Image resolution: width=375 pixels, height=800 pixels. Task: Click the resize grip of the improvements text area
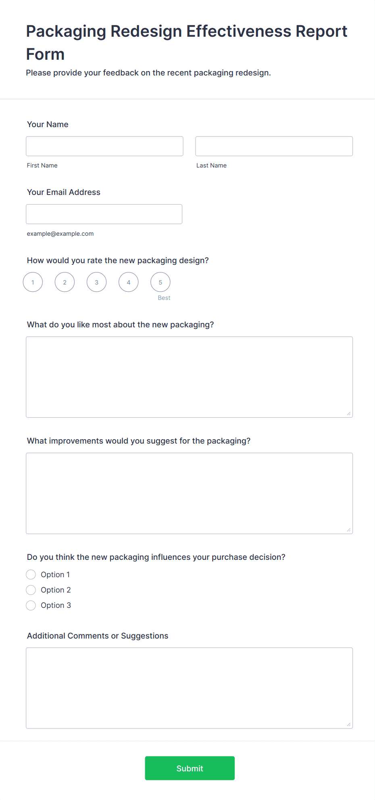[x=349, y=530]
